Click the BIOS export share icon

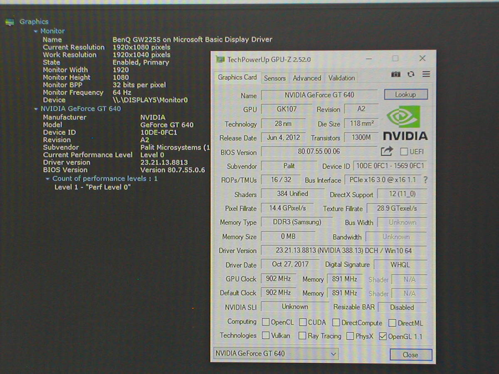(387, 151)
